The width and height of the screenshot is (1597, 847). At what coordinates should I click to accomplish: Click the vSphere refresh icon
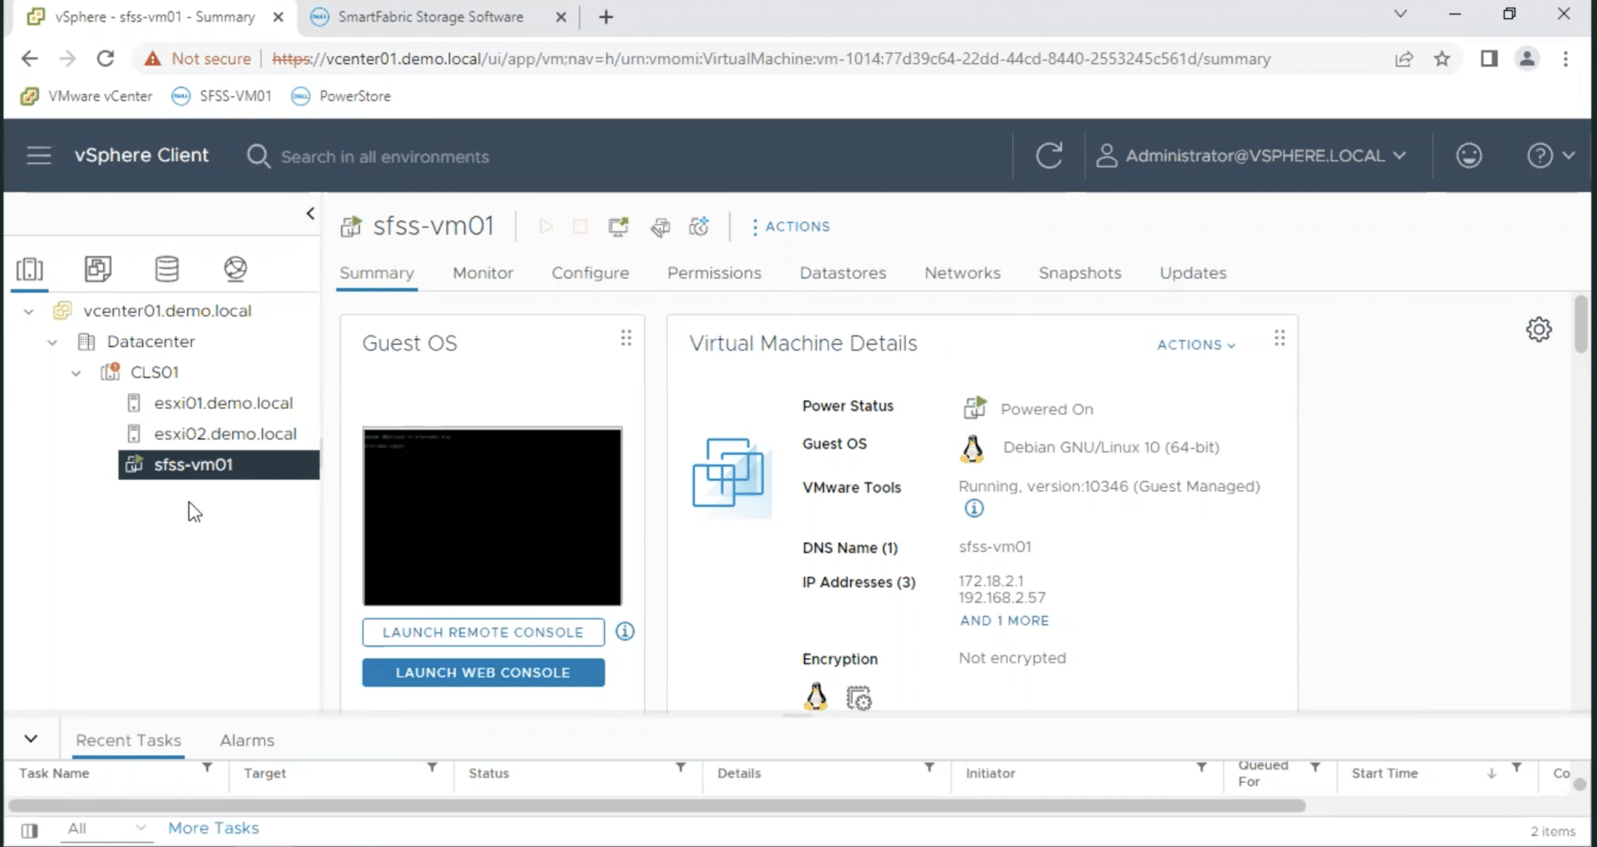pos(1049,155)
